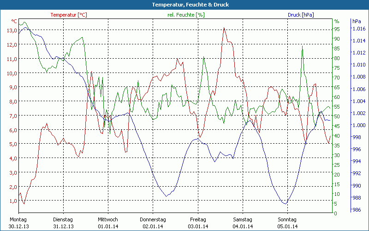Select the Donnerstag day label
The image size is (369, 231).
click(153, 219)
